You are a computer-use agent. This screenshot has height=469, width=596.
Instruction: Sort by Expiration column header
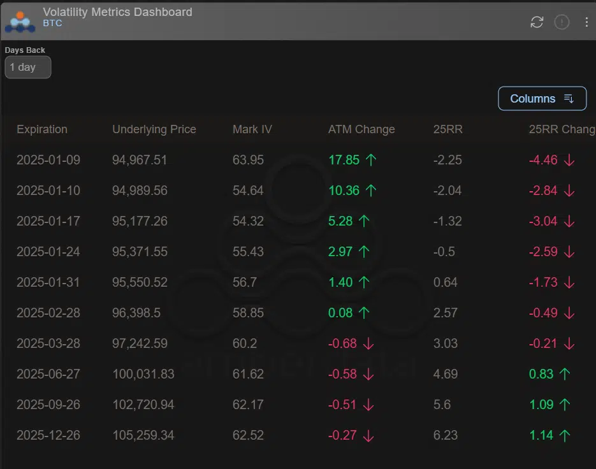(42, 129)
